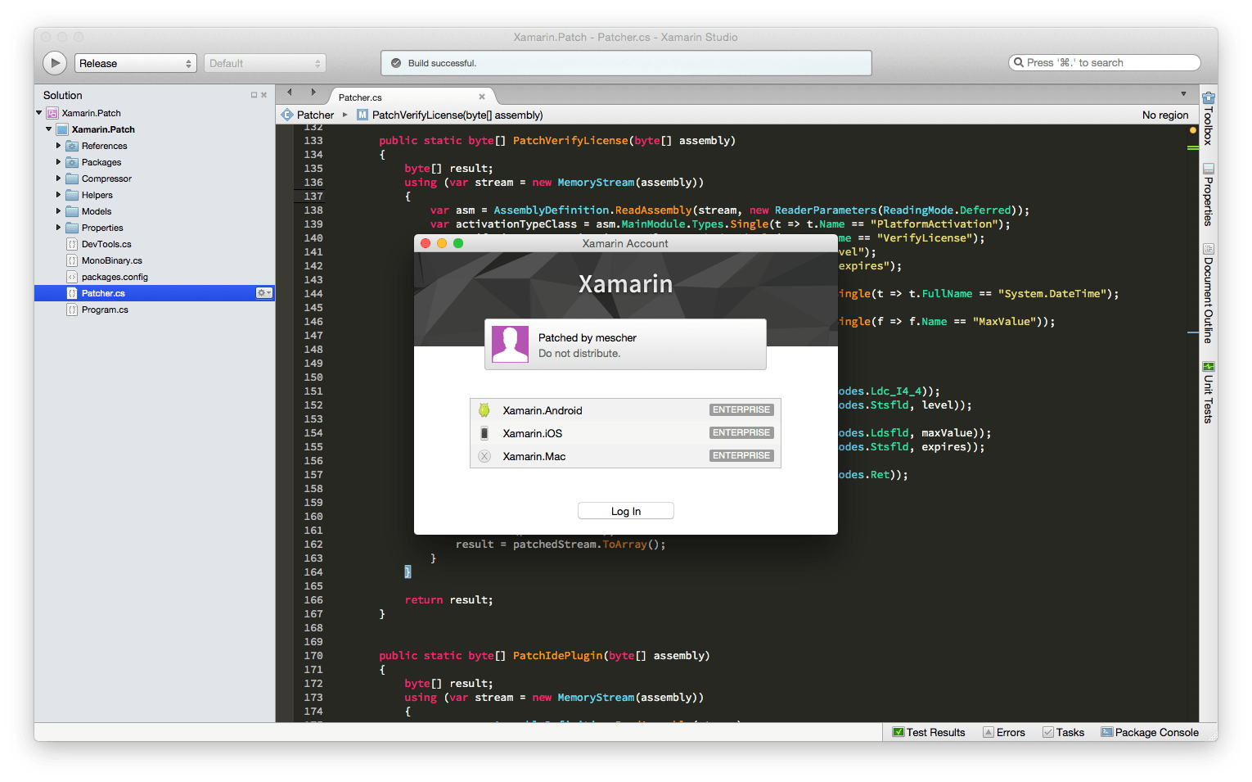Show the Errors pad
The width and height of the screenshot is (1252, 782).
1004,732
